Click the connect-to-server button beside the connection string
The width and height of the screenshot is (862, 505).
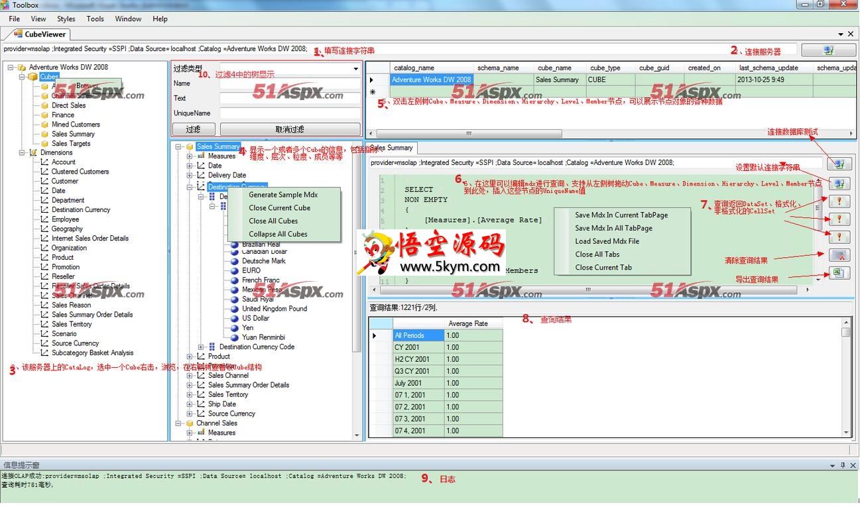pos(828,50)
